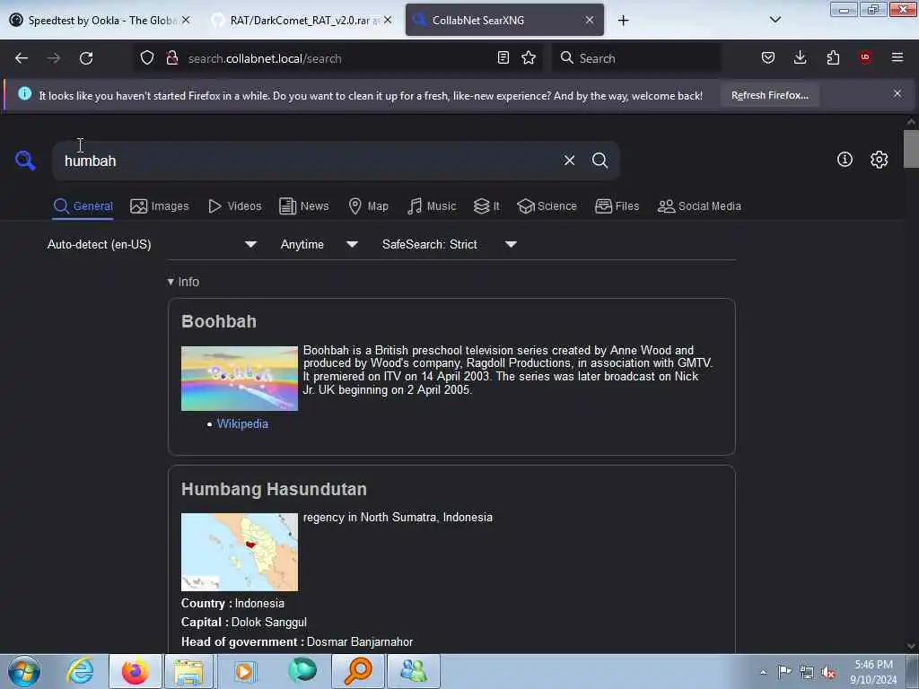
Task: Open the SafeSearch: Strict dropdown
Action: click(449, 244)
